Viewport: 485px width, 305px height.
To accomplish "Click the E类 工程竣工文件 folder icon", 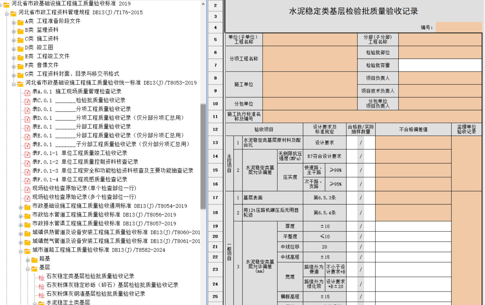I will click(20, 57).
